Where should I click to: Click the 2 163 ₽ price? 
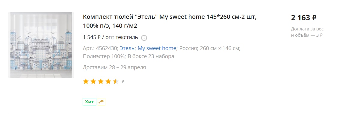pos(304,18)
